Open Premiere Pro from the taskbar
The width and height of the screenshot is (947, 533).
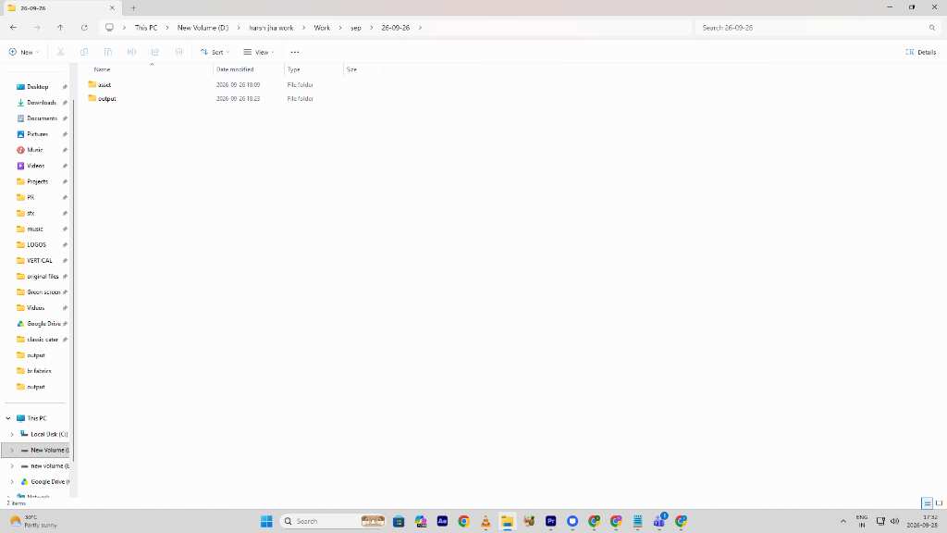(x=550, y=521)
